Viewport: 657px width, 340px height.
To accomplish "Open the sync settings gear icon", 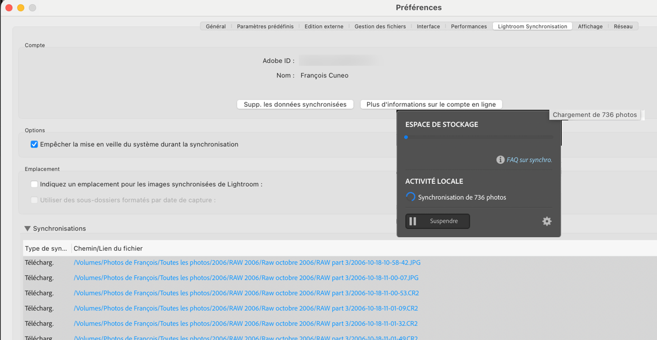I will pos(546,221).
